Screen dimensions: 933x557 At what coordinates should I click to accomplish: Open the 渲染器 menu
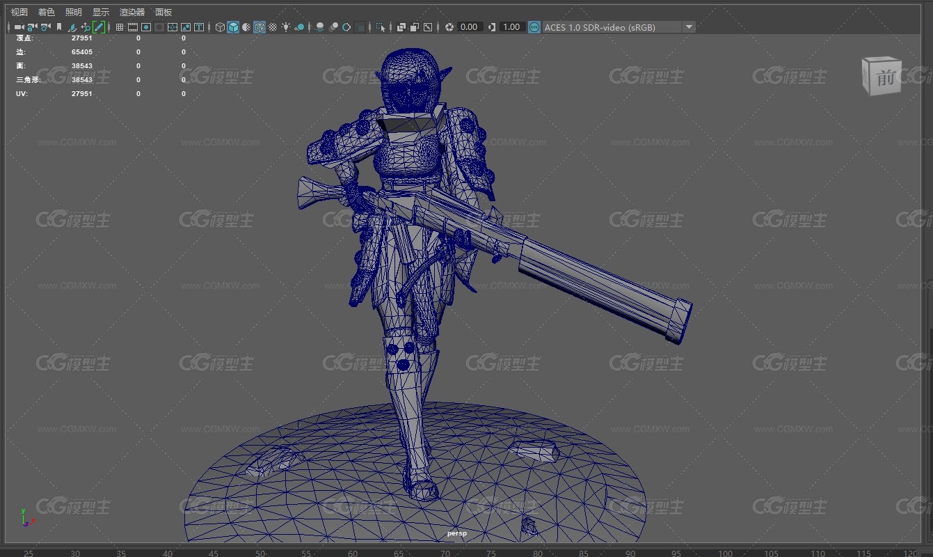(x=132, y=12)
